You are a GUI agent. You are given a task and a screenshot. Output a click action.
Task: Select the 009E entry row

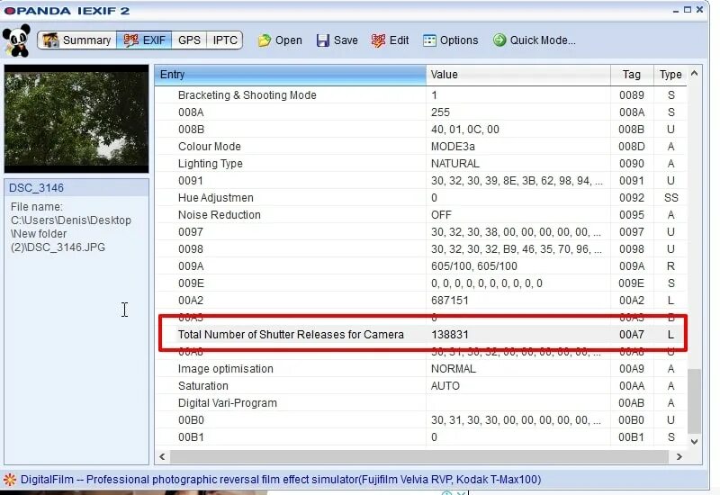point(420,283)
